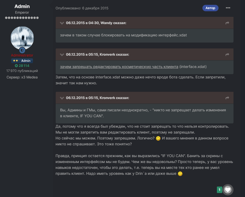
Task: Click the Автор badge
Action: click(x=210, y=8)
